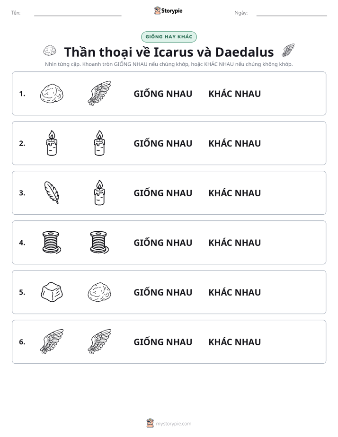Click the wing icon in row 1

[99, 93]
